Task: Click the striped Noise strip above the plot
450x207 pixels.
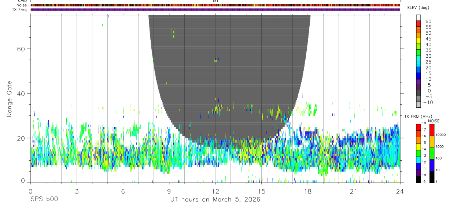Action: [x=215, y=5]
